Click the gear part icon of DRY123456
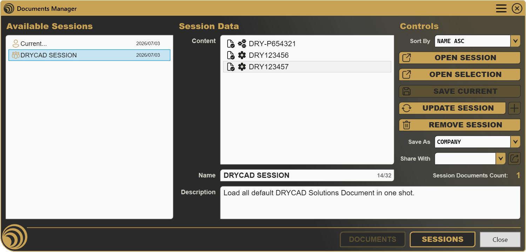 tap(242, 55)
